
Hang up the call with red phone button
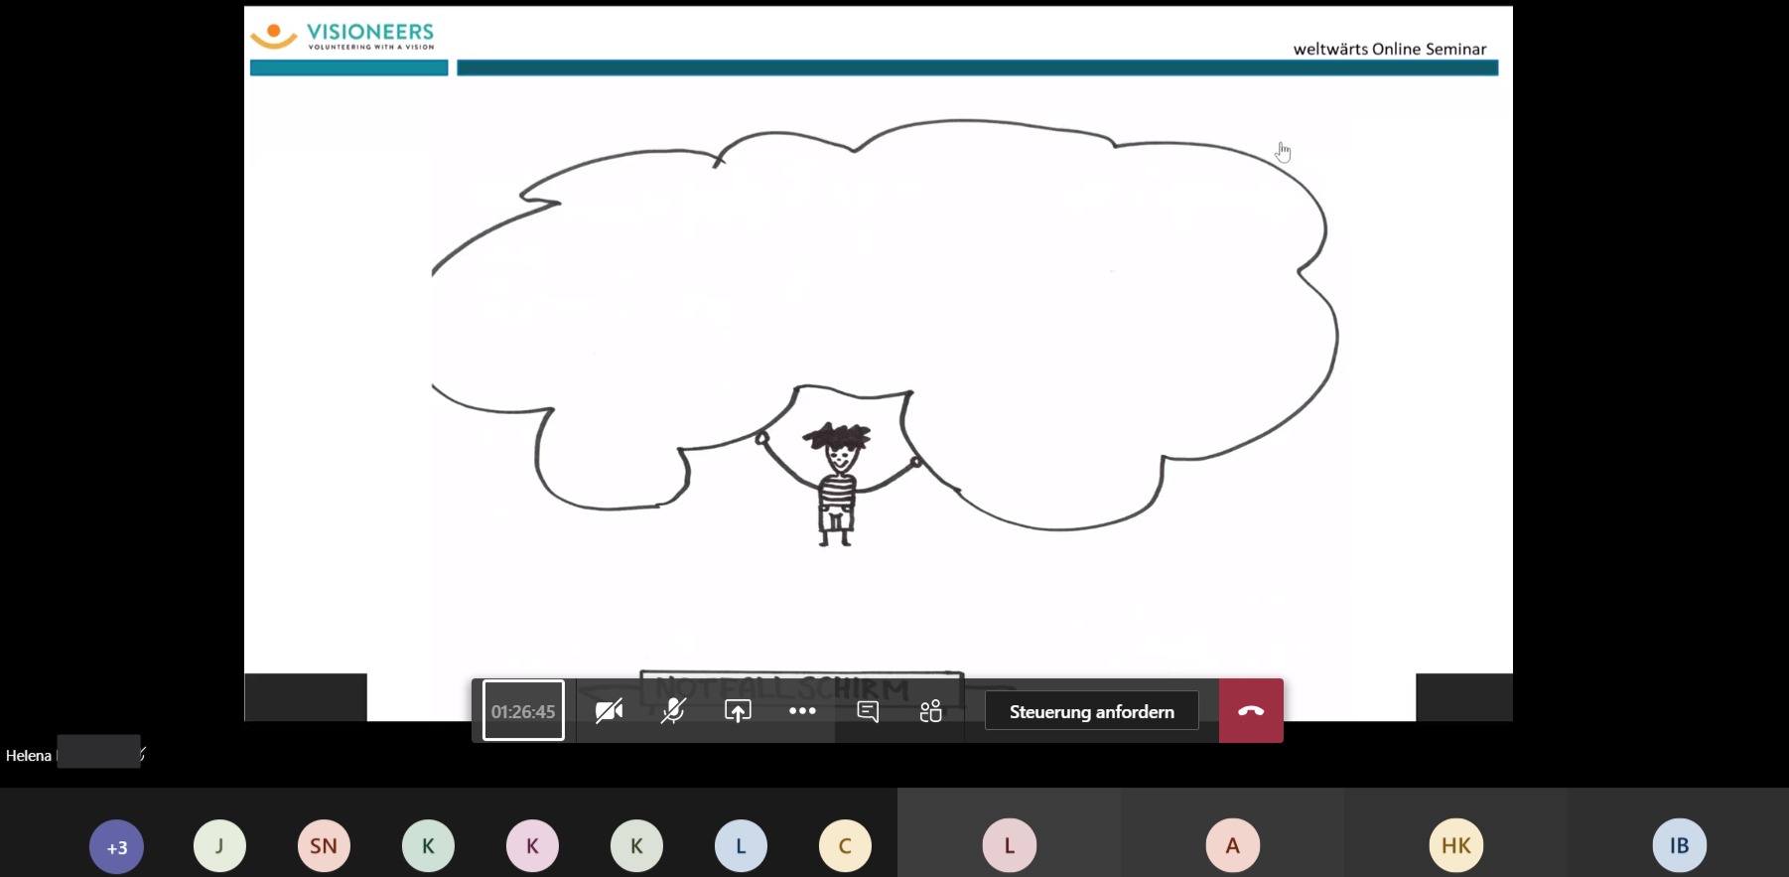pyautogui.click(x=1251, y=711)
